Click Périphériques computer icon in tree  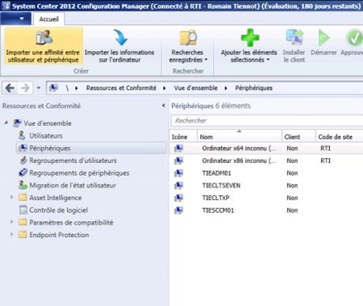tap(23, 148)
